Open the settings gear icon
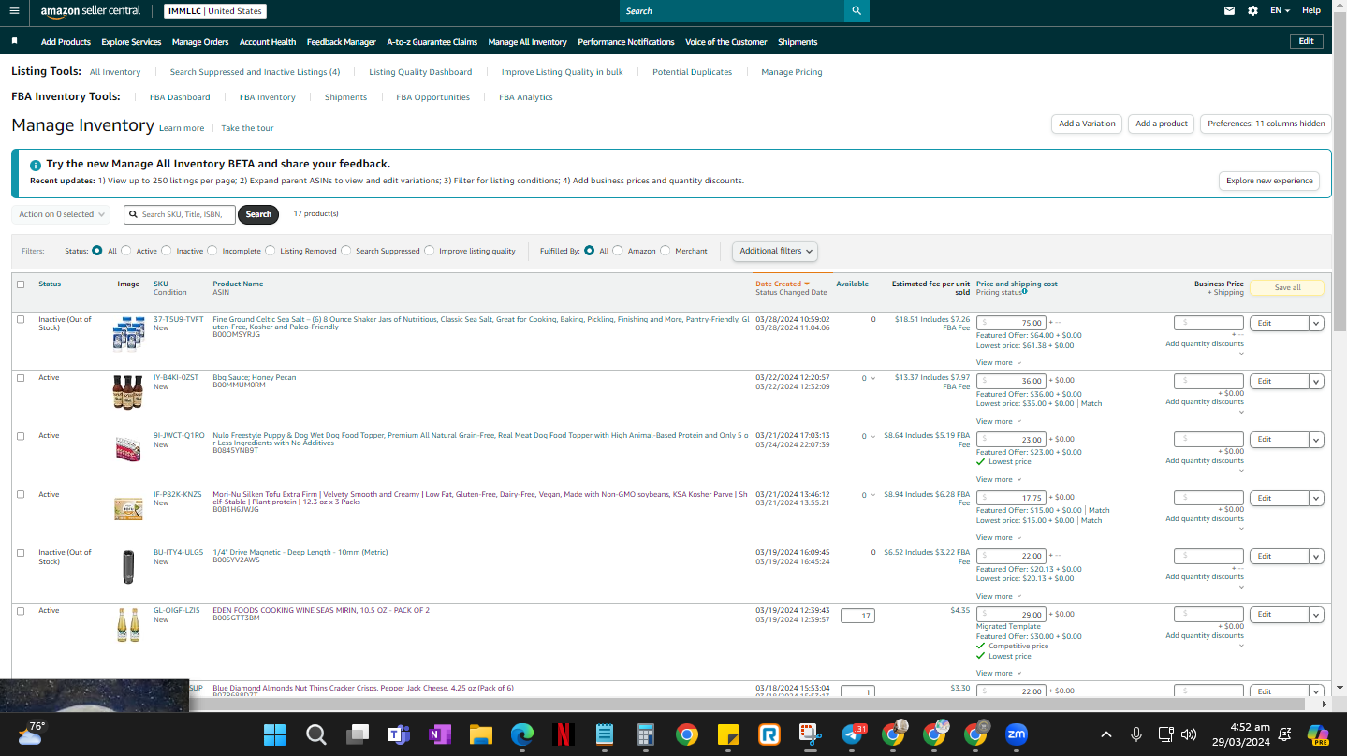The image size is (1347, 756). (1253, 11)
